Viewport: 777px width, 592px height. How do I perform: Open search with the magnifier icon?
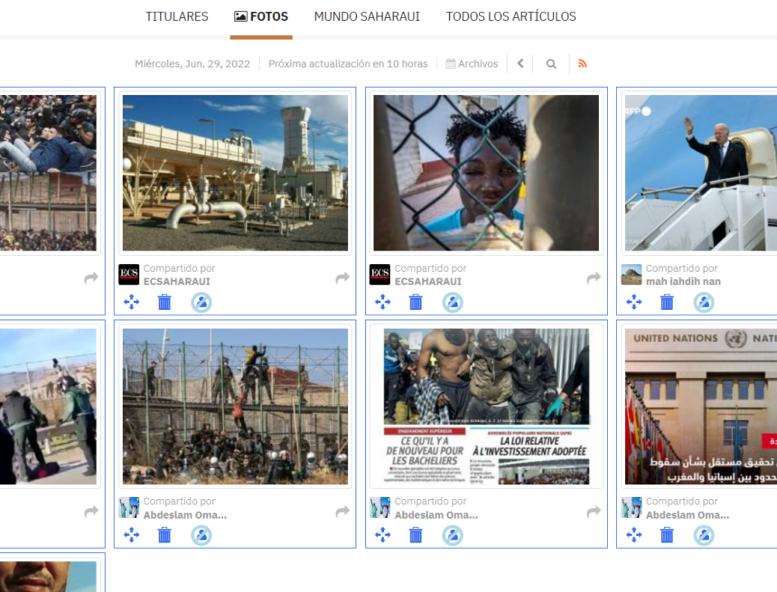pos(551,63)
